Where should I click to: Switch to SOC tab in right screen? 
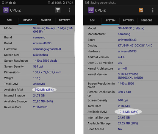pyautogui.click(x=92, y=20)
